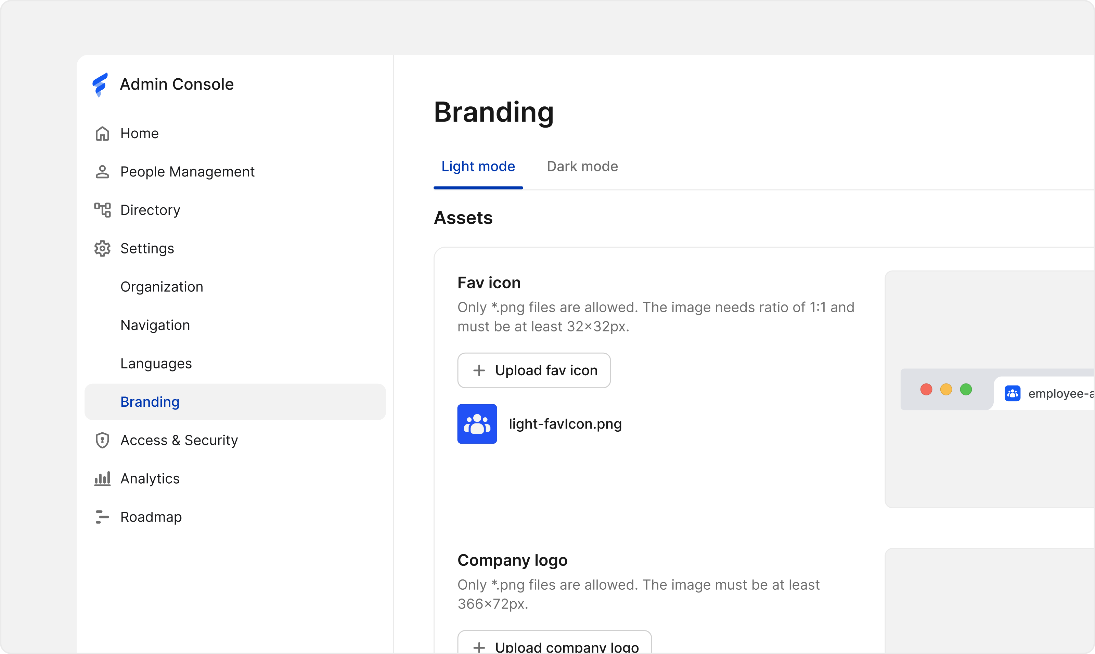Click the yellow dot in browser preview
Viewport: 1095px width, 654px height.
tap(946, 390)
